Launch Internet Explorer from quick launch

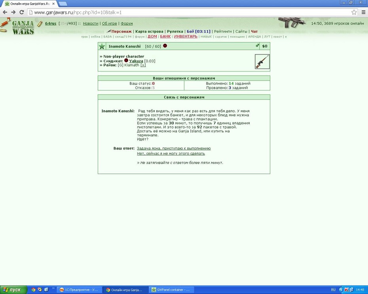(x=46, y=290)
